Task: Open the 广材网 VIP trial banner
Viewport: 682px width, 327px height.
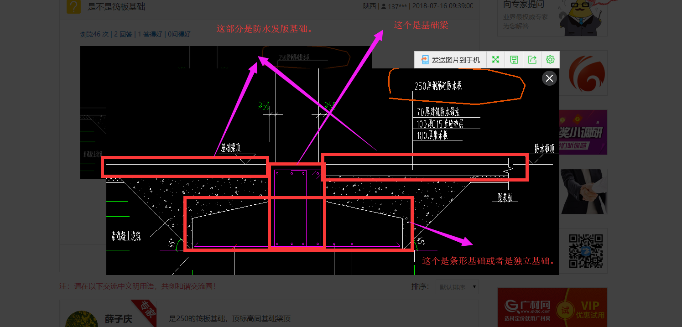Action: pos(552,307)
